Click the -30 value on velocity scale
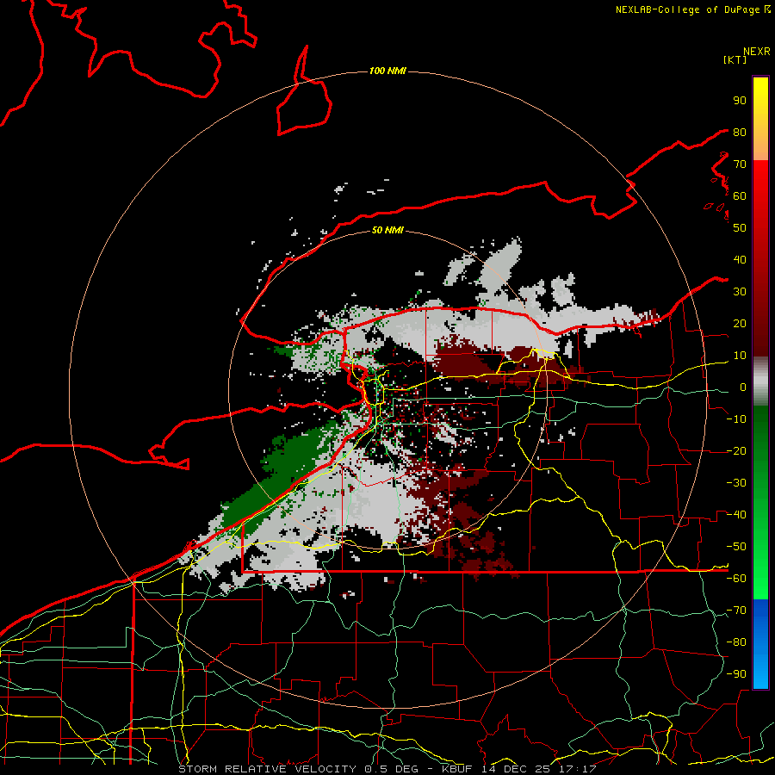 tap(736, 483)
